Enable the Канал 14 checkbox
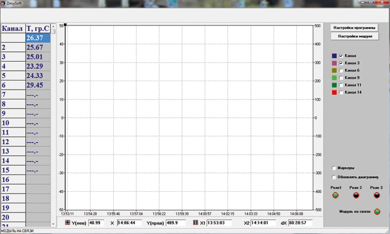Viewport: 390px width, 234px height. [341, 92]
